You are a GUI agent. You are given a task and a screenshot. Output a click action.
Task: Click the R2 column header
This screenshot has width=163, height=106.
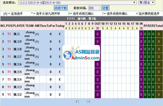tap(149, 26)
